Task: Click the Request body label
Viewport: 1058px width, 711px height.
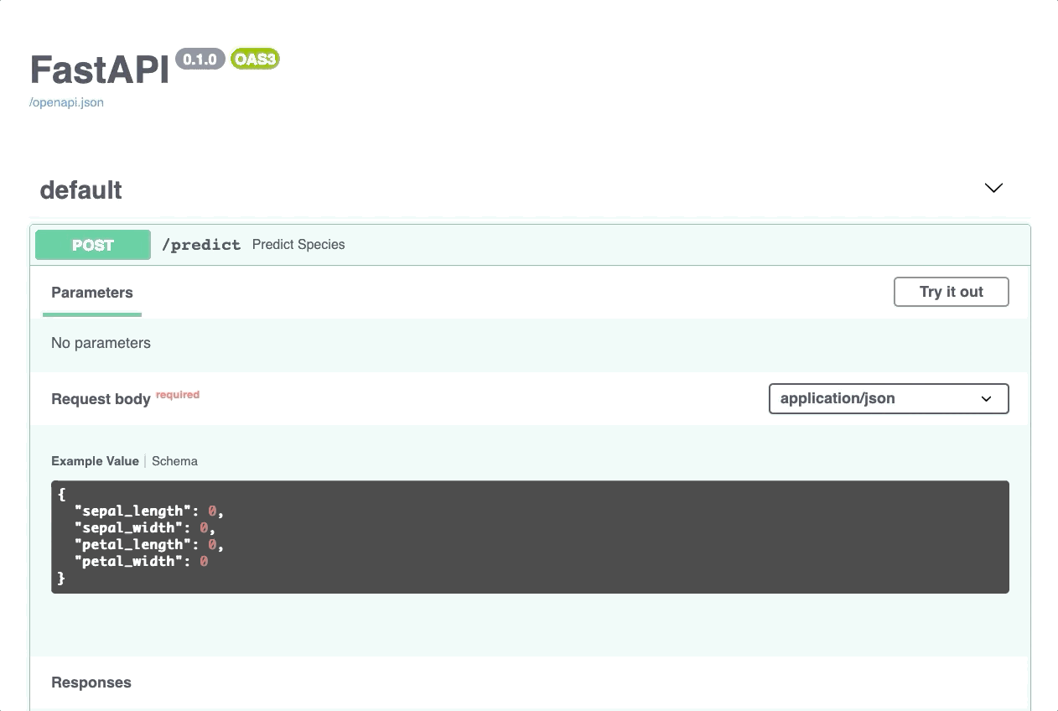Action: pos(101,399)
